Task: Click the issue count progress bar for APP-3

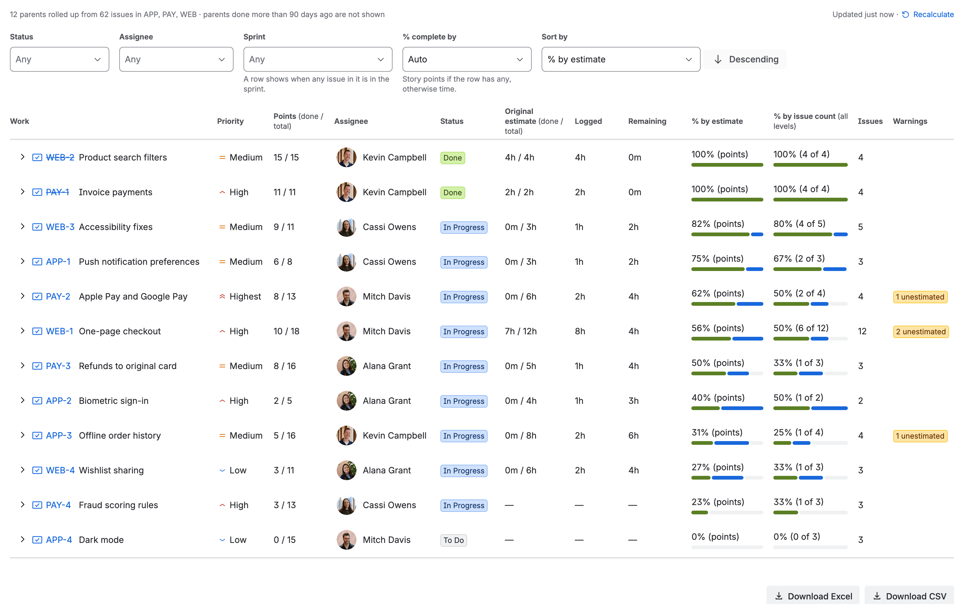Action: (810, 443)
